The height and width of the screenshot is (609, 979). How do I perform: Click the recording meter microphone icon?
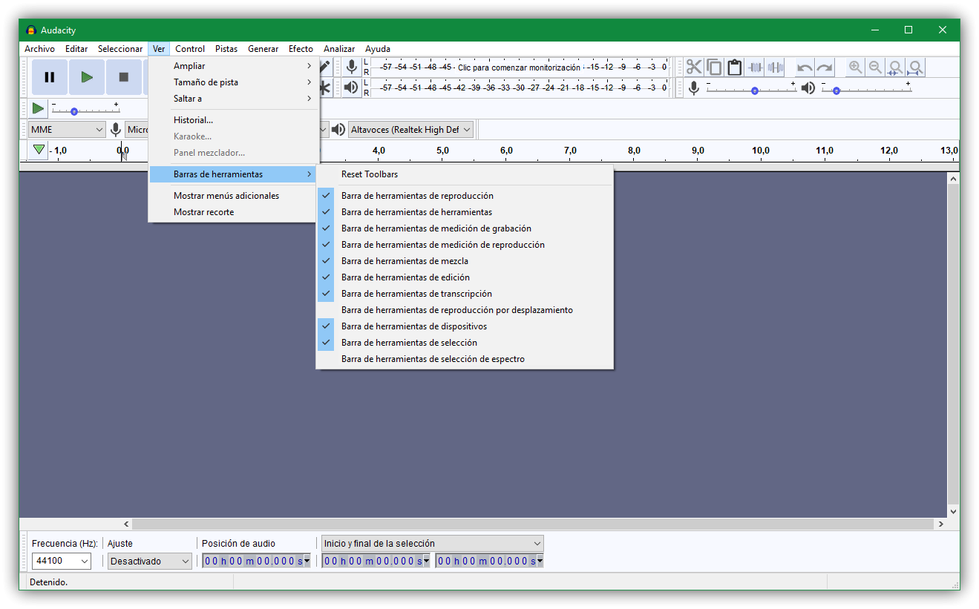pos(352,68)
